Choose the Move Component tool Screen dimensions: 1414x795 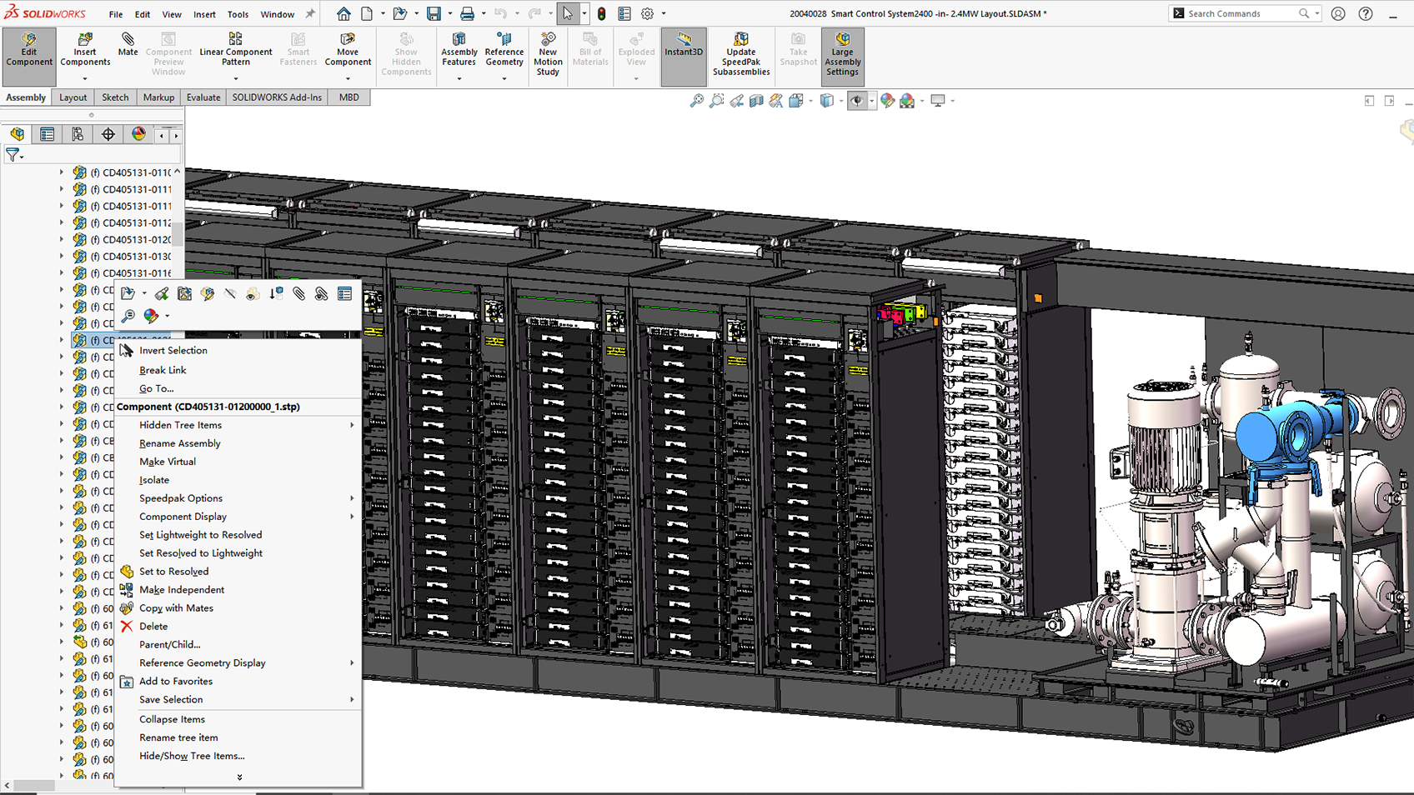[x=348, y=51]
